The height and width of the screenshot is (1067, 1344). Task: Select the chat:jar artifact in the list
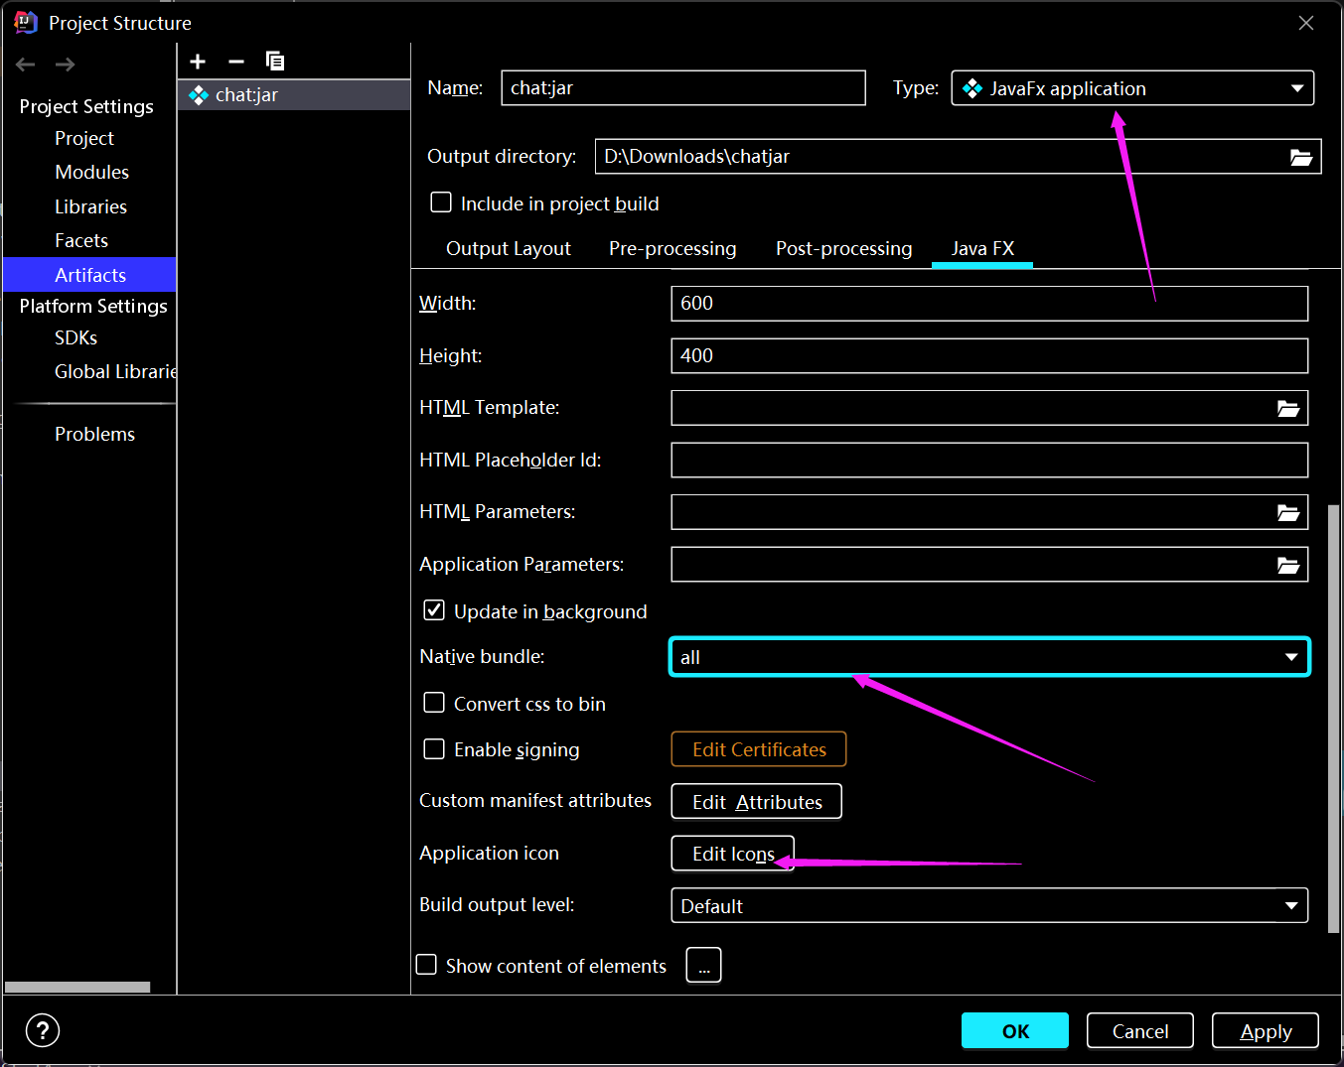coord(294,94)
